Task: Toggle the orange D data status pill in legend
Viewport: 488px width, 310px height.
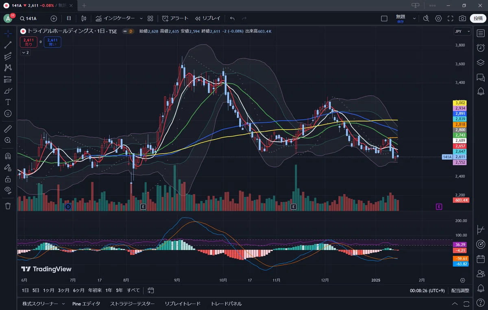Action: [131, 31]
